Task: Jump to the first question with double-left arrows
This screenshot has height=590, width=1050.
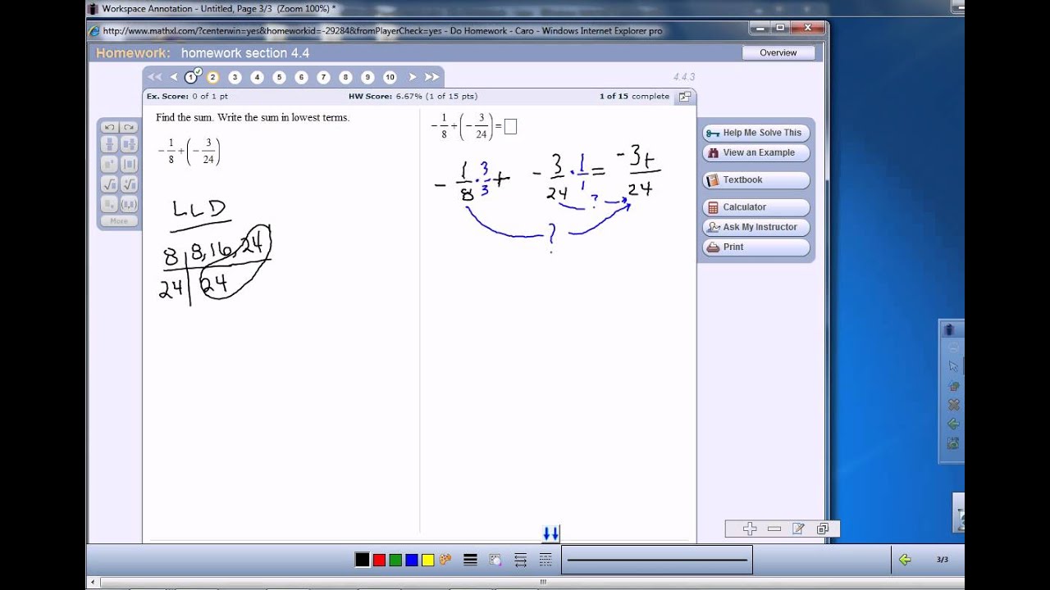Action: click(154, 77)
